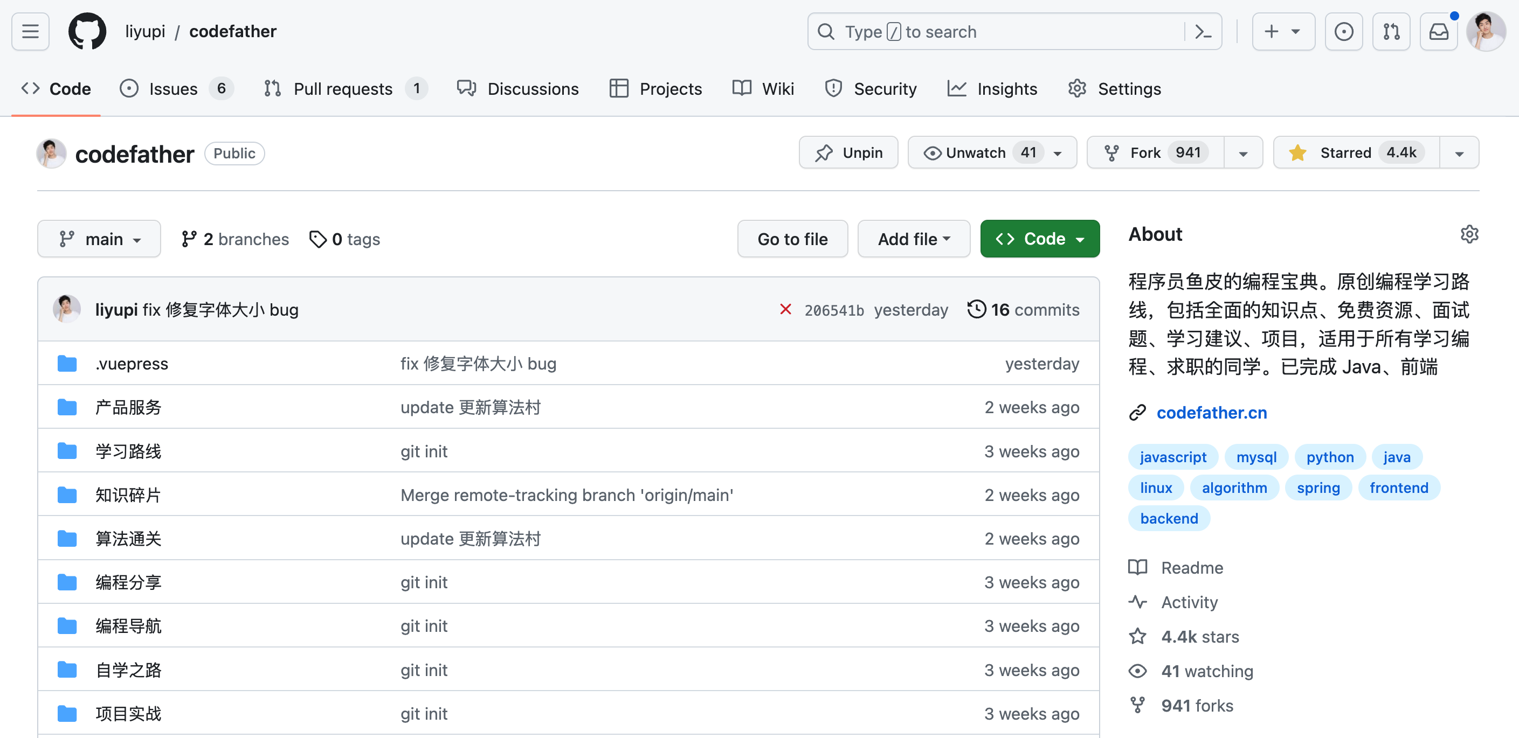
Task: Visit the codefather.cn website link
Action: [x=1211, y=413]
